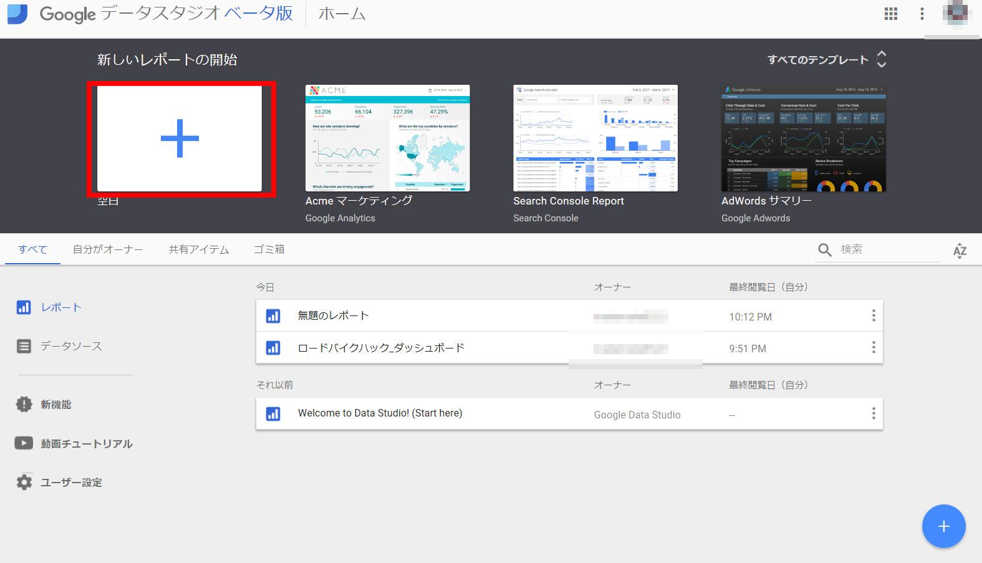Select the すべて tab
The height and width of the screenshot is (563, 982).
(x=32, y=249)
